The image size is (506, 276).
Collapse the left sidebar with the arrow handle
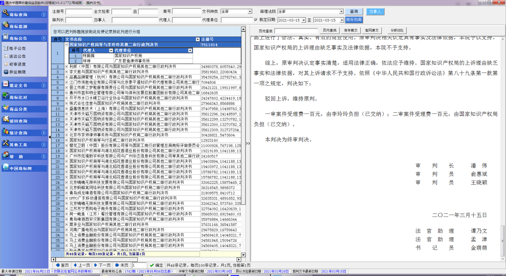coord(50,137)
